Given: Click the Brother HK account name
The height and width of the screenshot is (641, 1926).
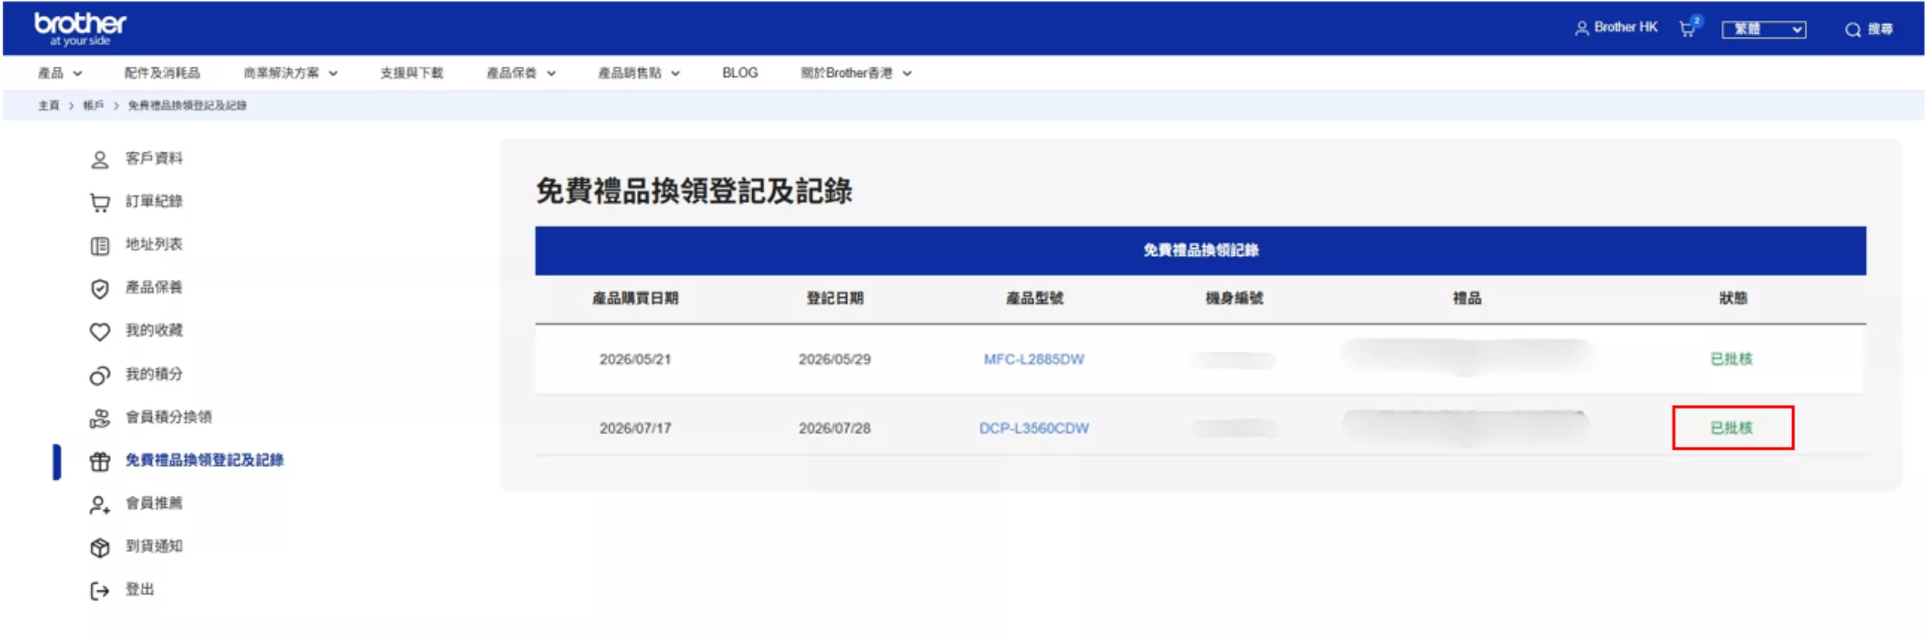Looking at the screenshot, I should point(1625,27).
